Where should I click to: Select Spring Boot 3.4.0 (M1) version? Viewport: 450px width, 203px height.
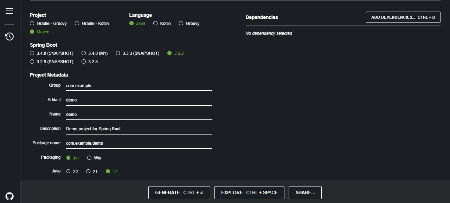point(84,53)
